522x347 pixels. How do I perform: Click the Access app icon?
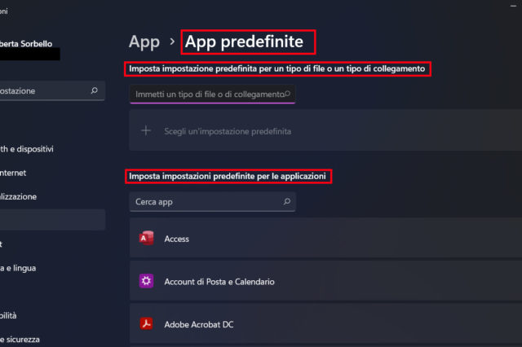(x=147, y=239)
